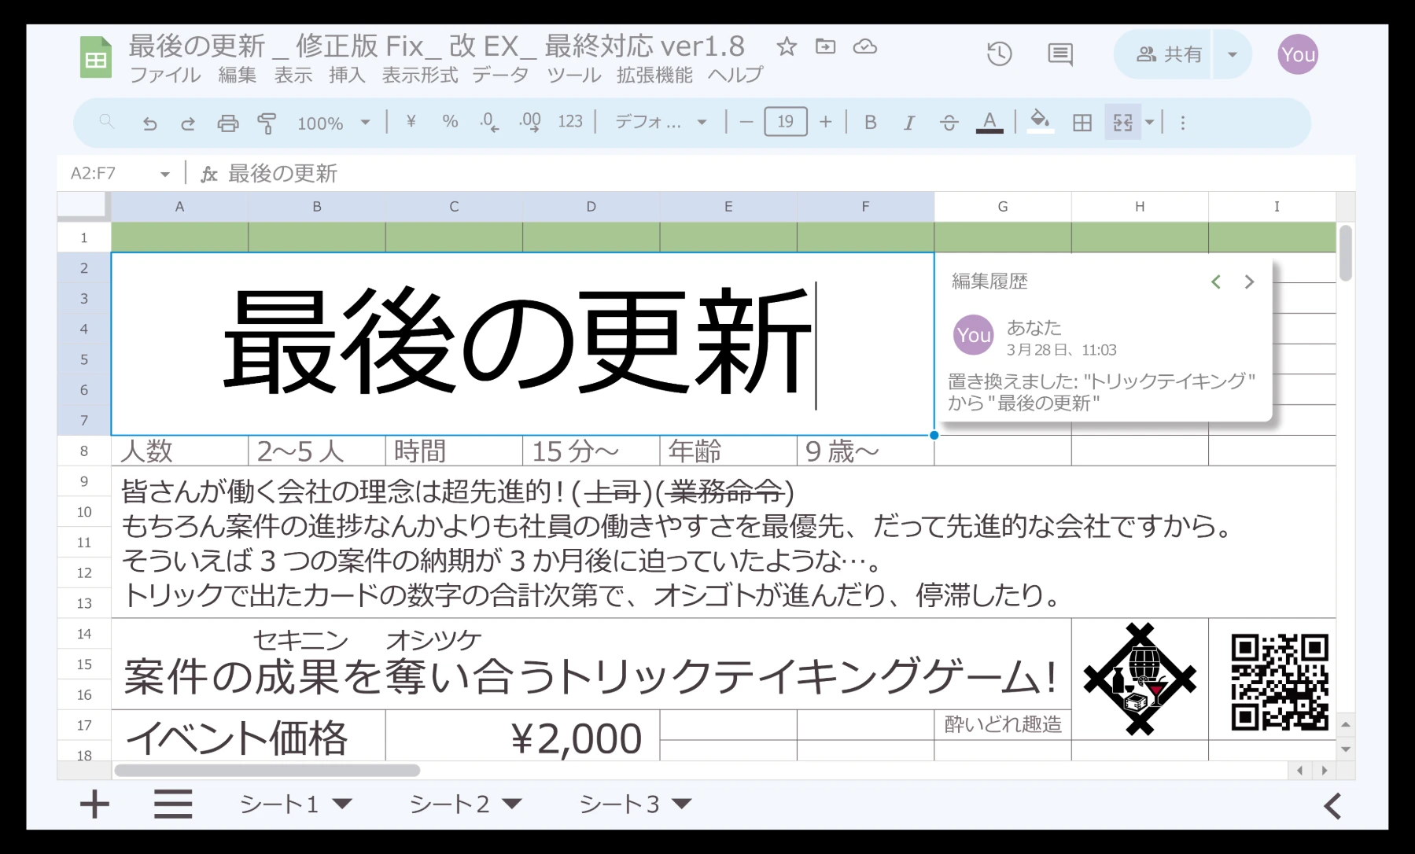This screenshot has width=1415, height=854.
Task: Select the paint format tool
Action: [x=267, y=123]
